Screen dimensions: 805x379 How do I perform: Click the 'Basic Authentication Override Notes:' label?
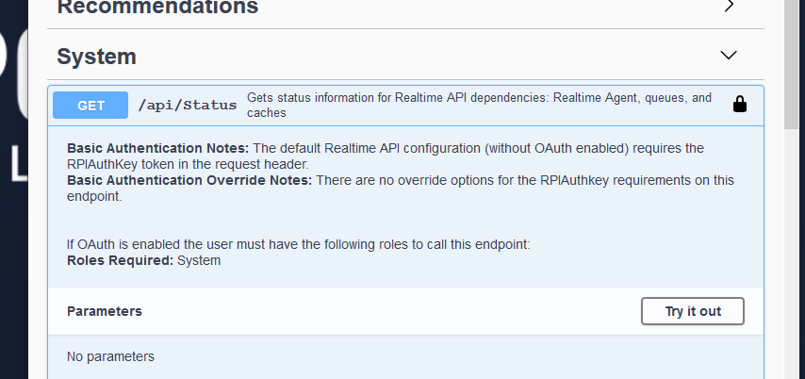[x=189, y=180]
